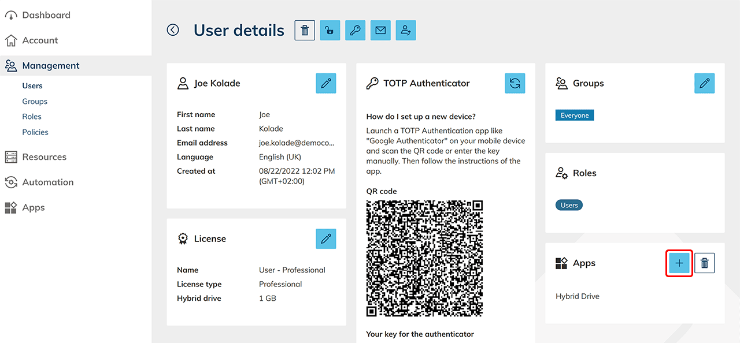Click the Everyone group tag

coord(574,115)
